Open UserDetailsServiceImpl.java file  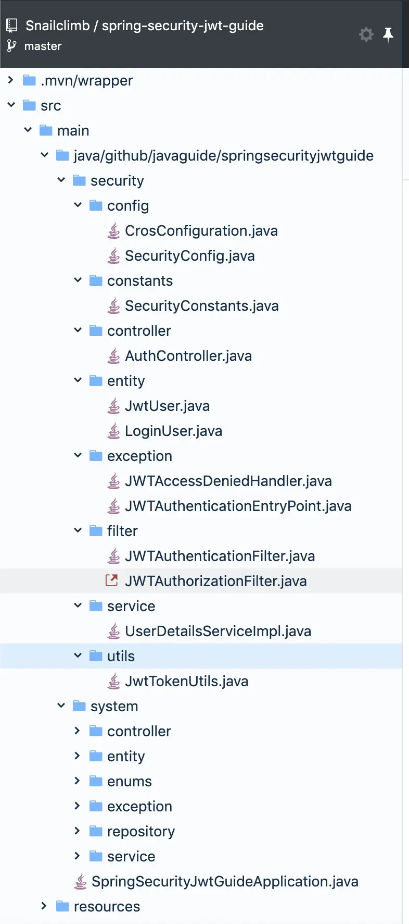218,631
